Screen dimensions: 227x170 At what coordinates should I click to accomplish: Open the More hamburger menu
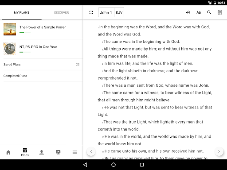point(75,152)
